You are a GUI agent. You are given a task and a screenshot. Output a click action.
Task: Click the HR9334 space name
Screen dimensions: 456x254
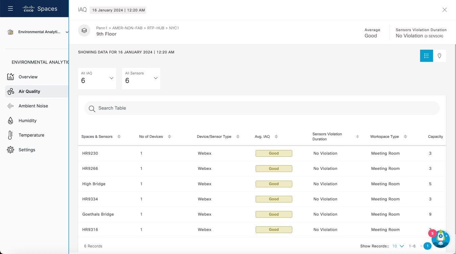90,199
